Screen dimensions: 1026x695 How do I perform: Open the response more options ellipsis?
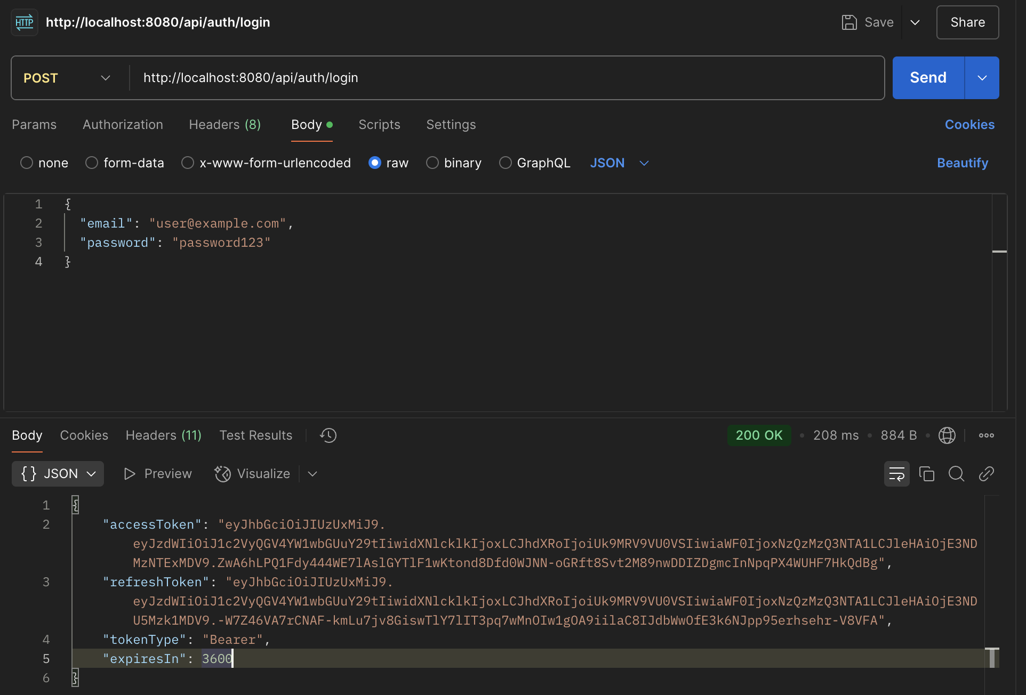point(986,435)
